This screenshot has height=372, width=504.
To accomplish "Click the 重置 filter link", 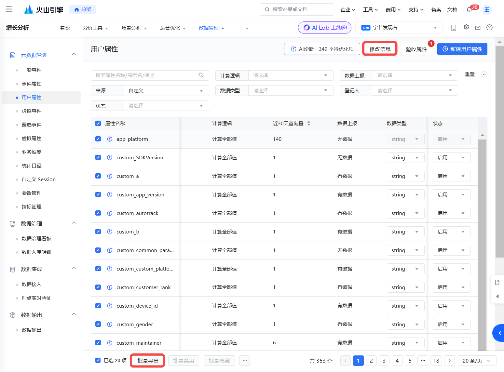I will click(x=470, y=74).
